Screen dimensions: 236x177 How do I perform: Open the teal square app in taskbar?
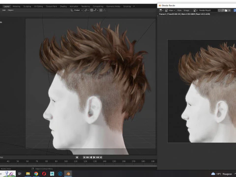(52, 174)
